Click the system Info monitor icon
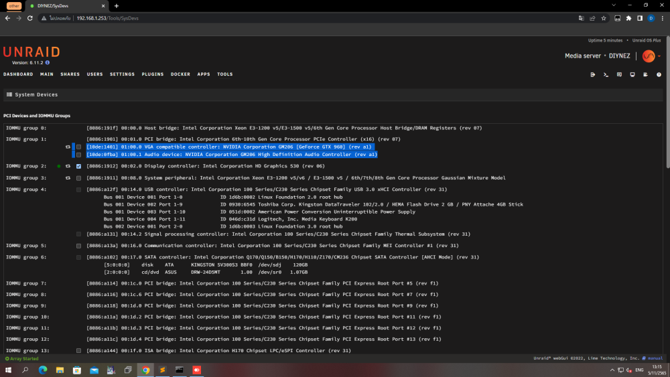This screenshot has height=377, width=670. point(632,74)
